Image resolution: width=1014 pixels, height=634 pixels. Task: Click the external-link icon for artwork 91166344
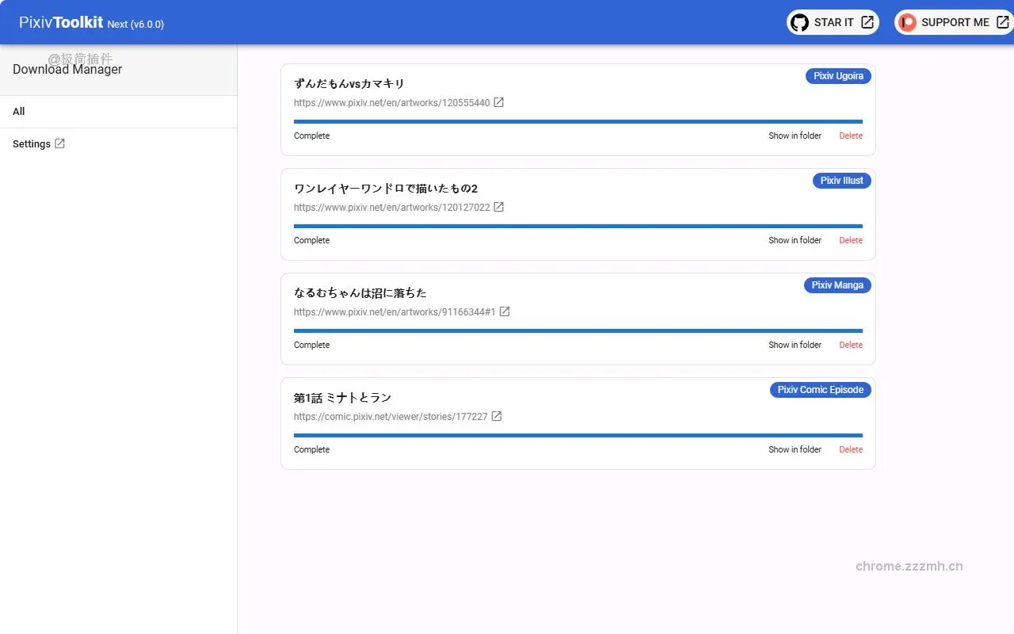[x=505, y=311]
